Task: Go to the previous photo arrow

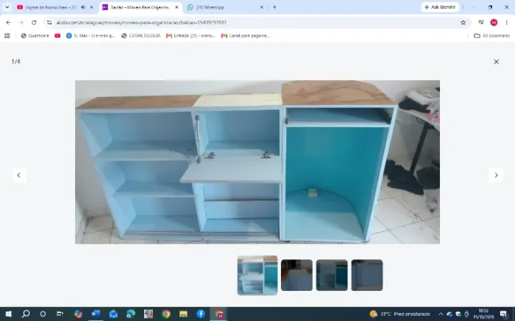Action: click(18, 175)
